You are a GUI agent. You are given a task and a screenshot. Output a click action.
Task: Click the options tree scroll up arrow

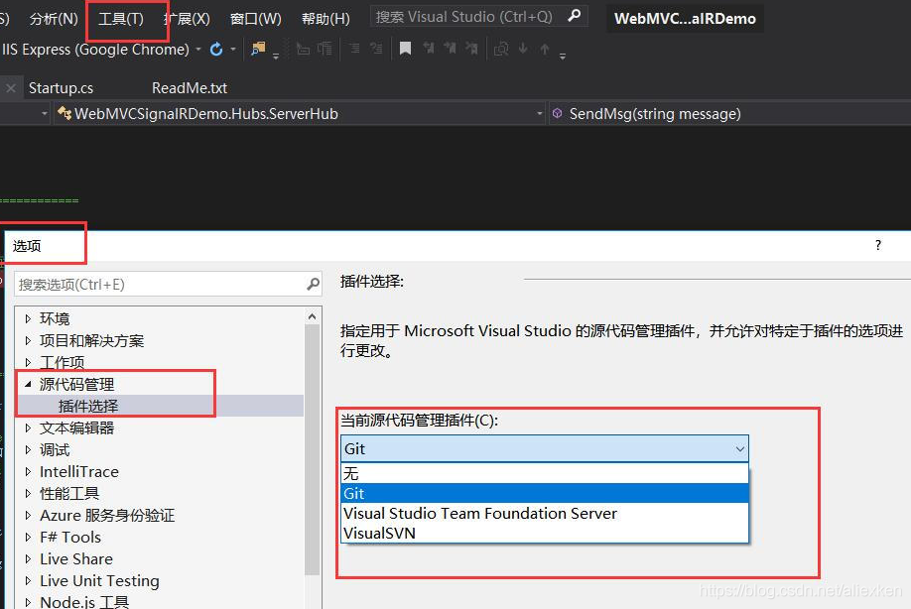pos(312,316)
